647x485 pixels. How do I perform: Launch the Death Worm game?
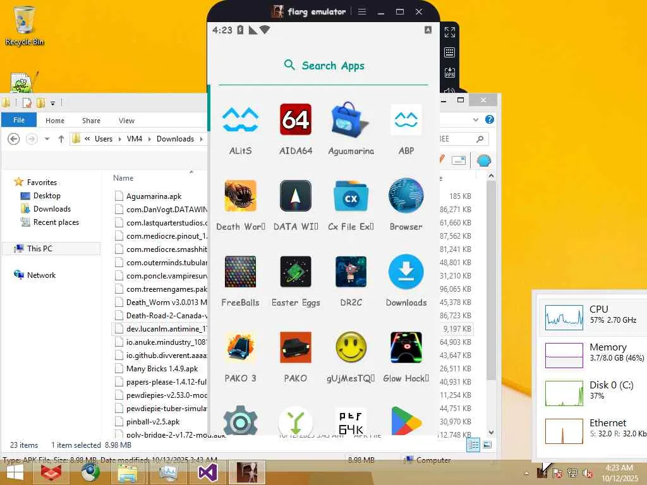[x=240, y=196]
